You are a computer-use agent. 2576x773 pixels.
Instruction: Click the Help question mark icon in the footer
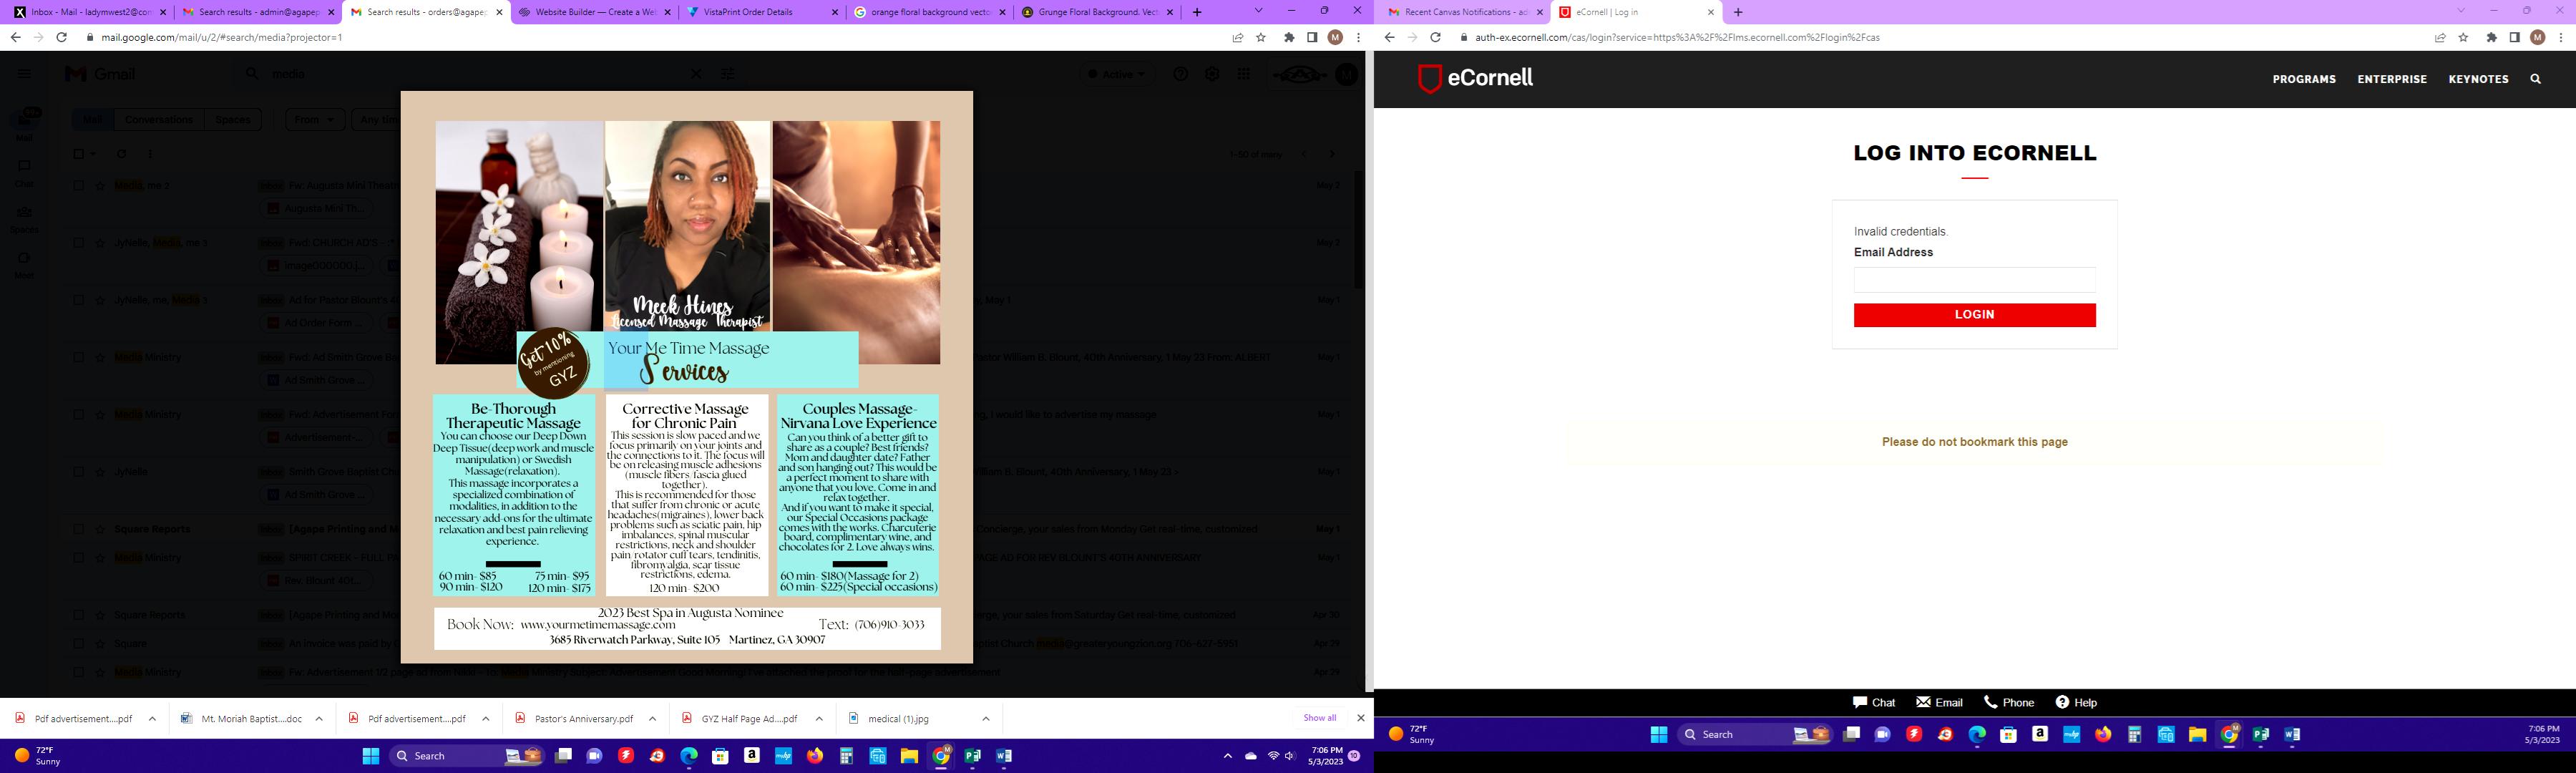pos(2062,702)
